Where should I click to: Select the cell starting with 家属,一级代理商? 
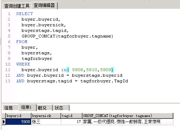click(128, 122)
